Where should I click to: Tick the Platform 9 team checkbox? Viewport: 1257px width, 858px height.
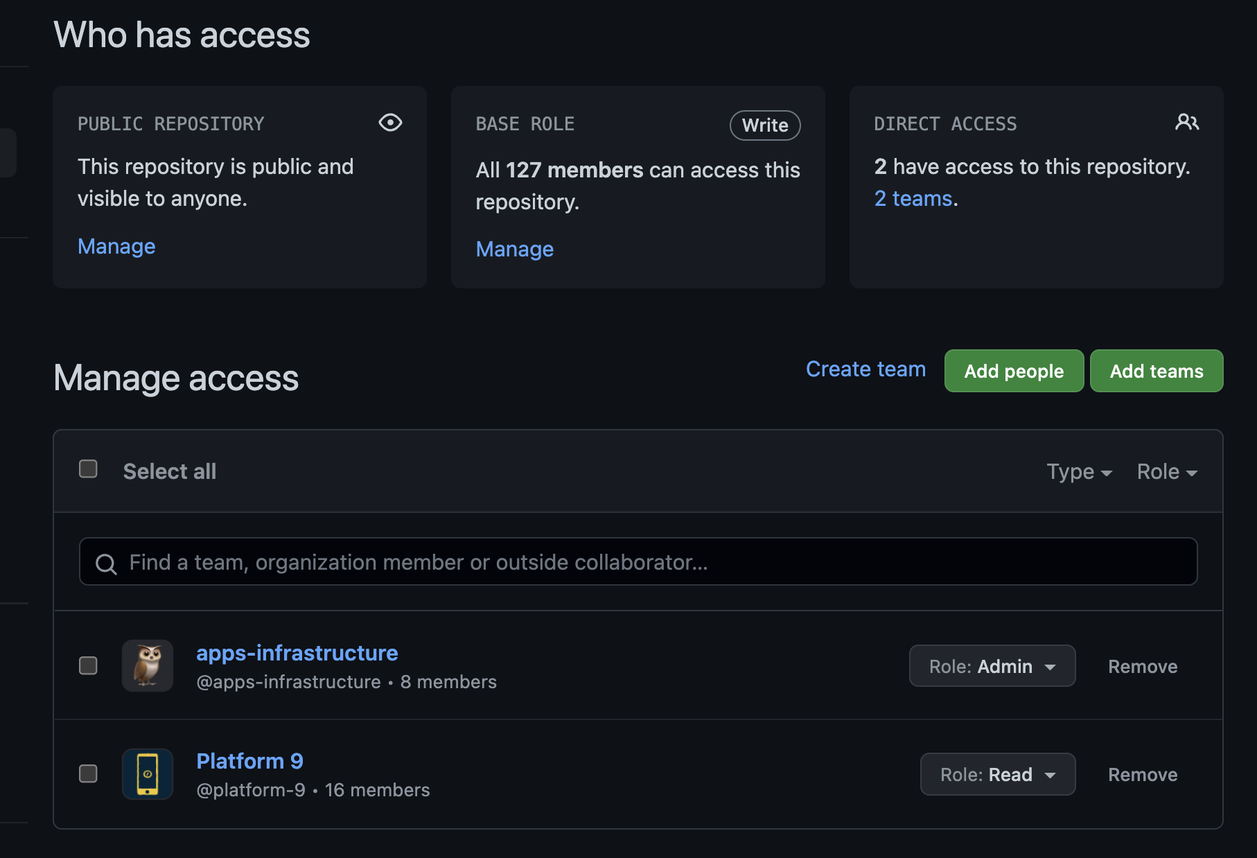(x=88, y=773)
